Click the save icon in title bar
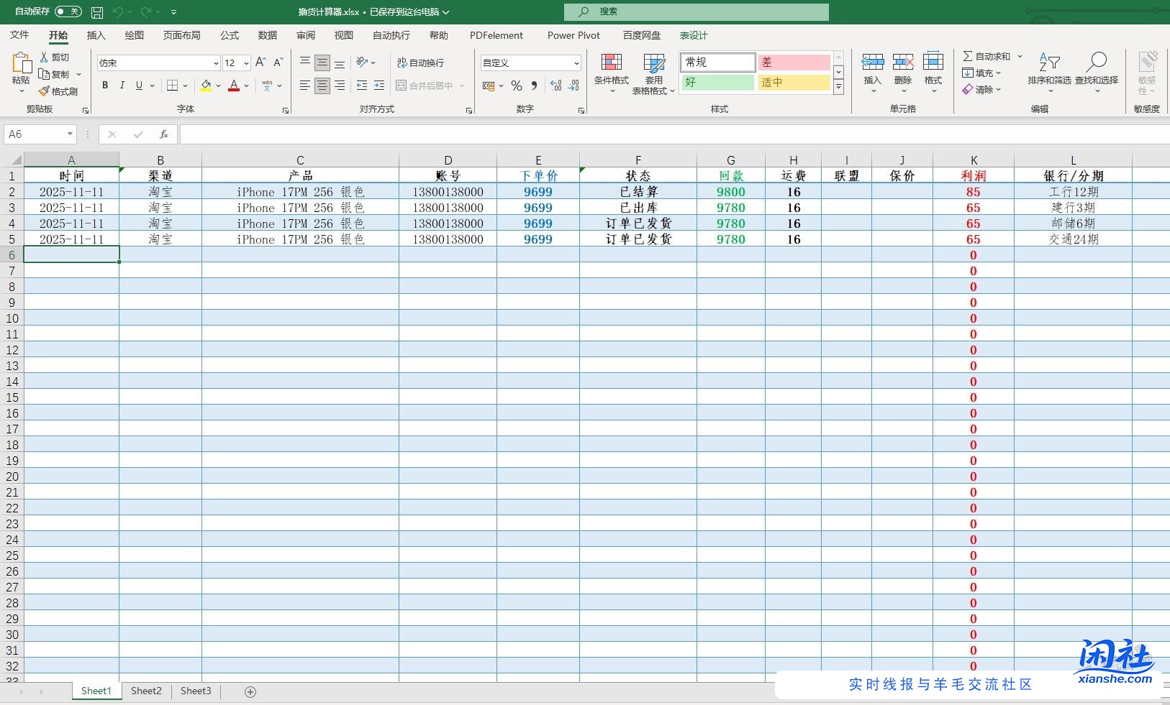This screenshot has width=1170, height=705. 97,12
